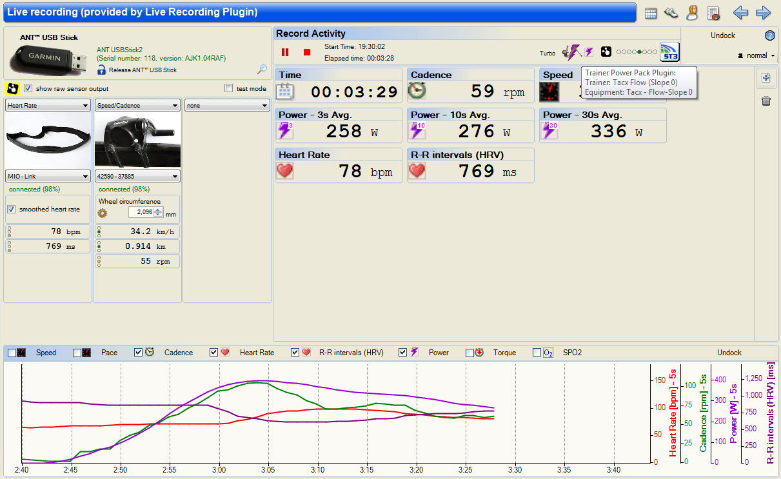Viewport: 781px width, 479px height.
Task: Enable the test mode checkbox
Action: pyautogui.click(x=228, y=88)
